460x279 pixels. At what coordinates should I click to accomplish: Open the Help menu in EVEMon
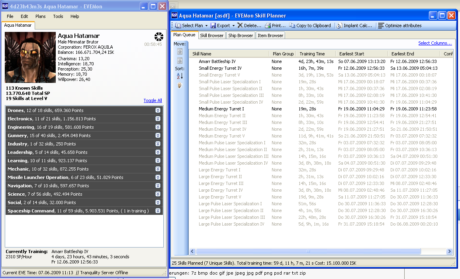pos(74,16)
